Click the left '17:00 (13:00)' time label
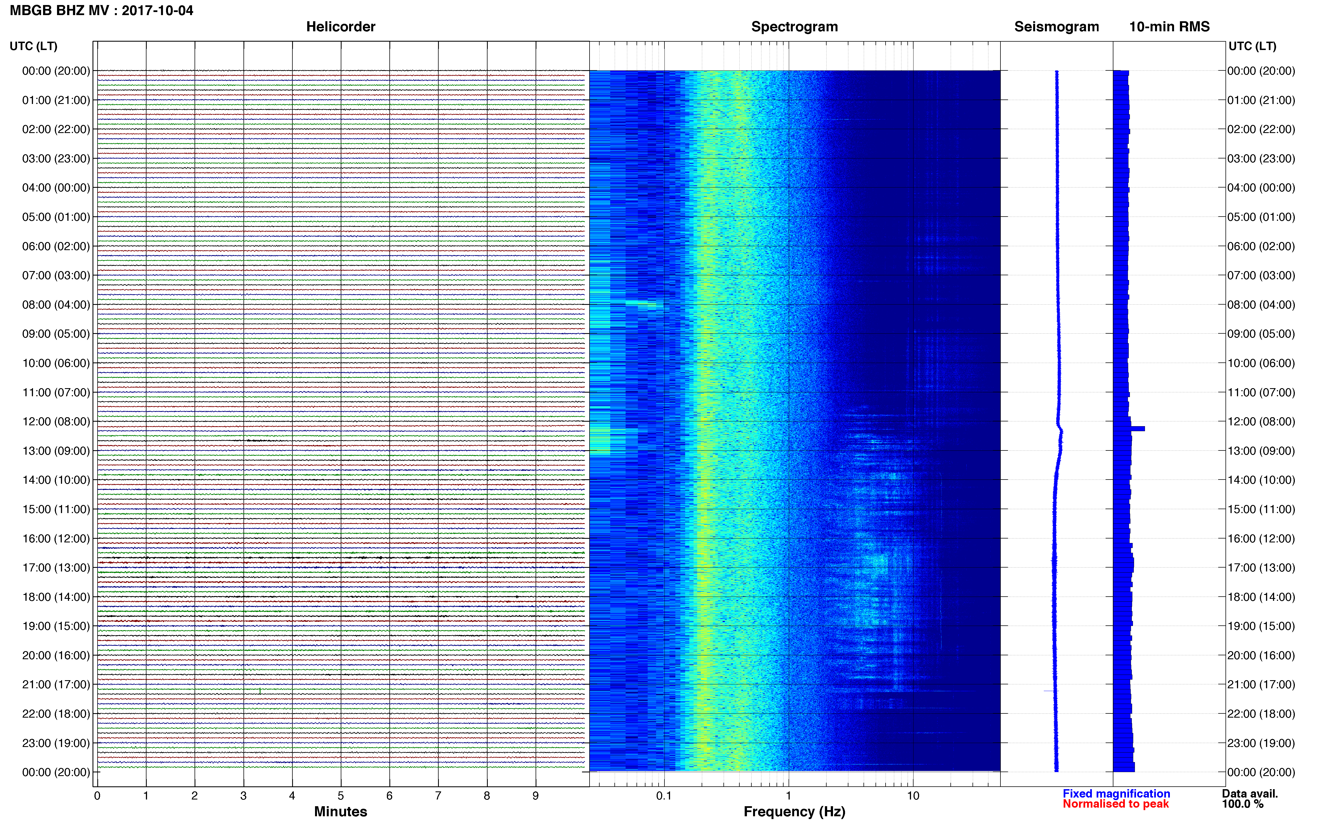1325x828 pixels. [x=56, y=567]
